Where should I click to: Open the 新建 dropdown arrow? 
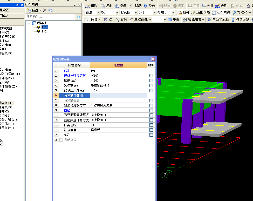(40, 10)
